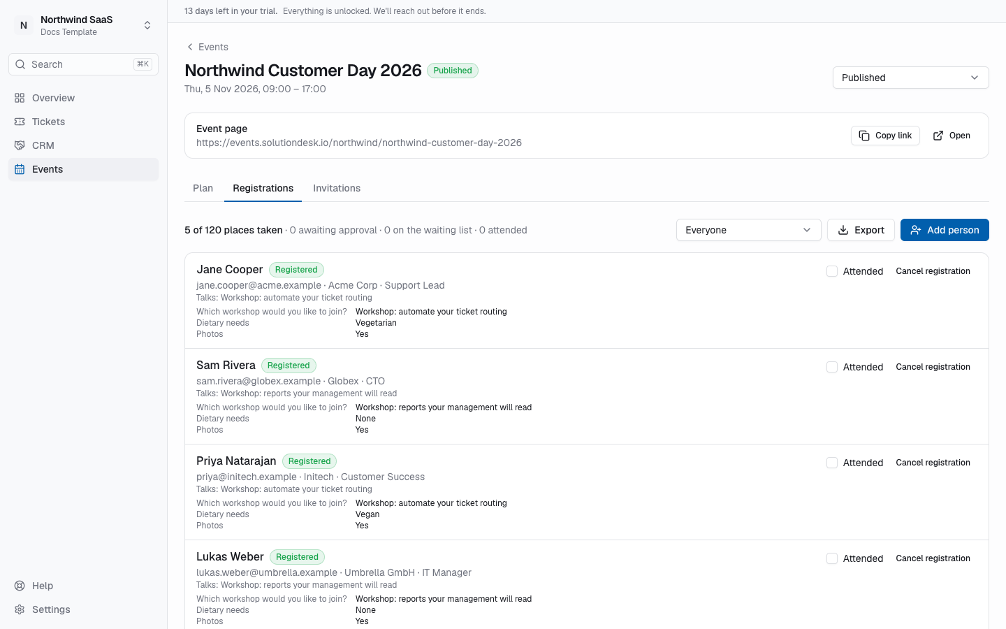Click the Published badge next to event title
Viewport: 1006px width, 629px height.
pos(453,71)
